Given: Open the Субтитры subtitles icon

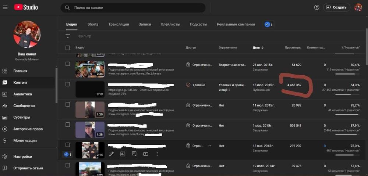Looking at the screenshot, I should tap(5, 118).
